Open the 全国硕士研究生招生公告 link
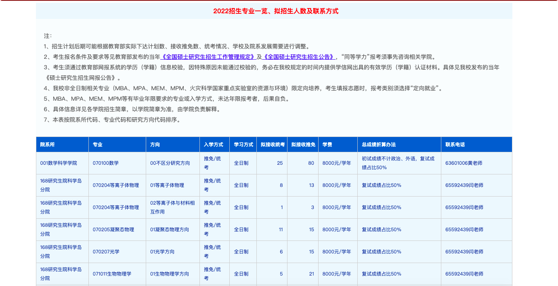The height and width of the screenshot is (286, 558). (299, 57)
